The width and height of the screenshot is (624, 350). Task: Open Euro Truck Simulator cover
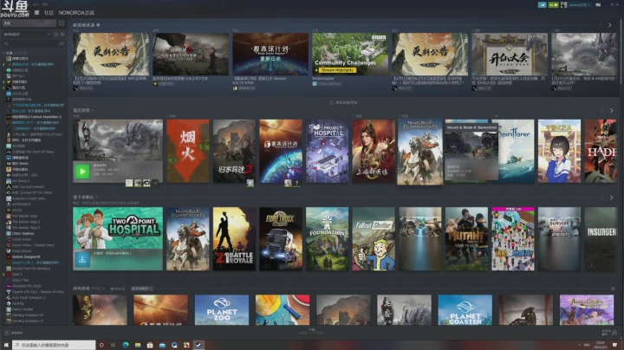click(281, 238)
